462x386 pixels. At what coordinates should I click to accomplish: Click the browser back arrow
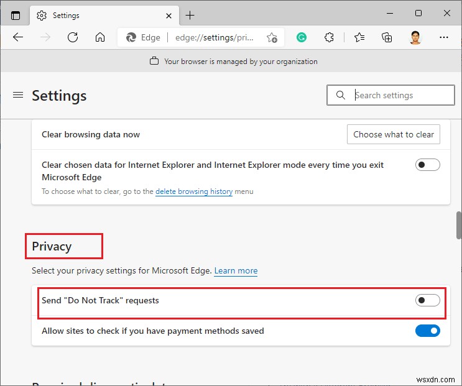(x=18, y=37)
